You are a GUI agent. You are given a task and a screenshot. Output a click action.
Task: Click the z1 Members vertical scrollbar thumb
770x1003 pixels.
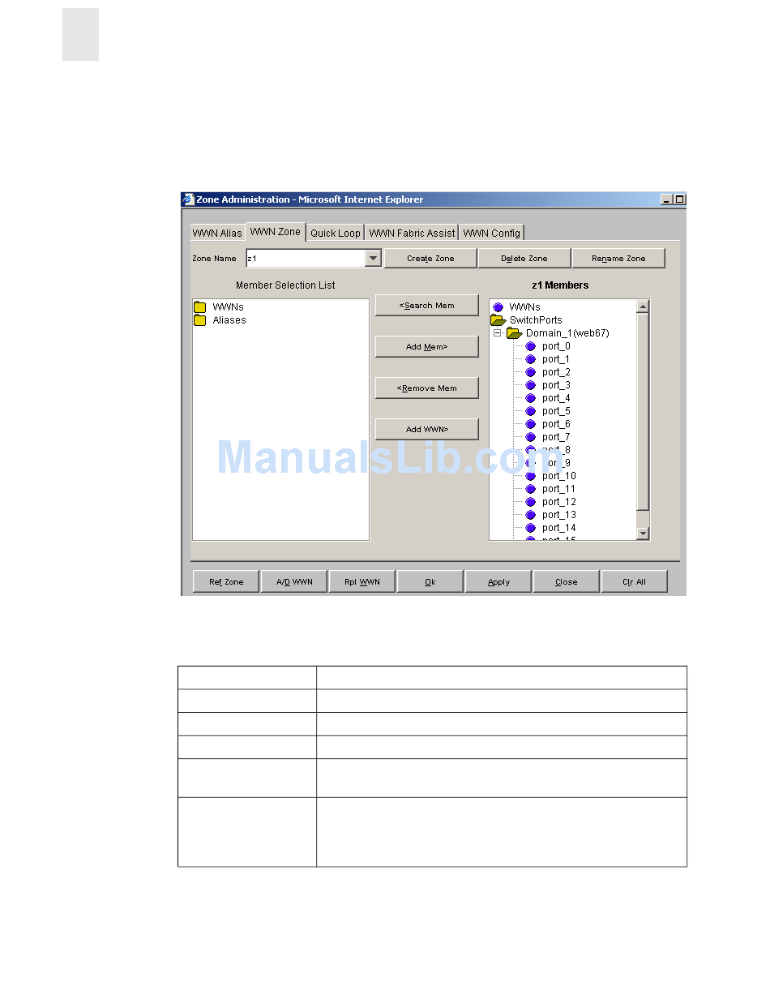(643, 411)
